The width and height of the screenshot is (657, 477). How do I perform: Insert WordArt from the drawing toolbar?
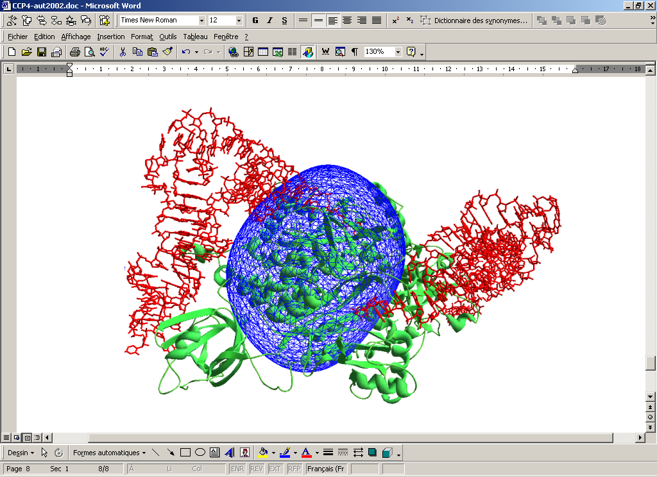pyautogui.click(x=230, y=453)
